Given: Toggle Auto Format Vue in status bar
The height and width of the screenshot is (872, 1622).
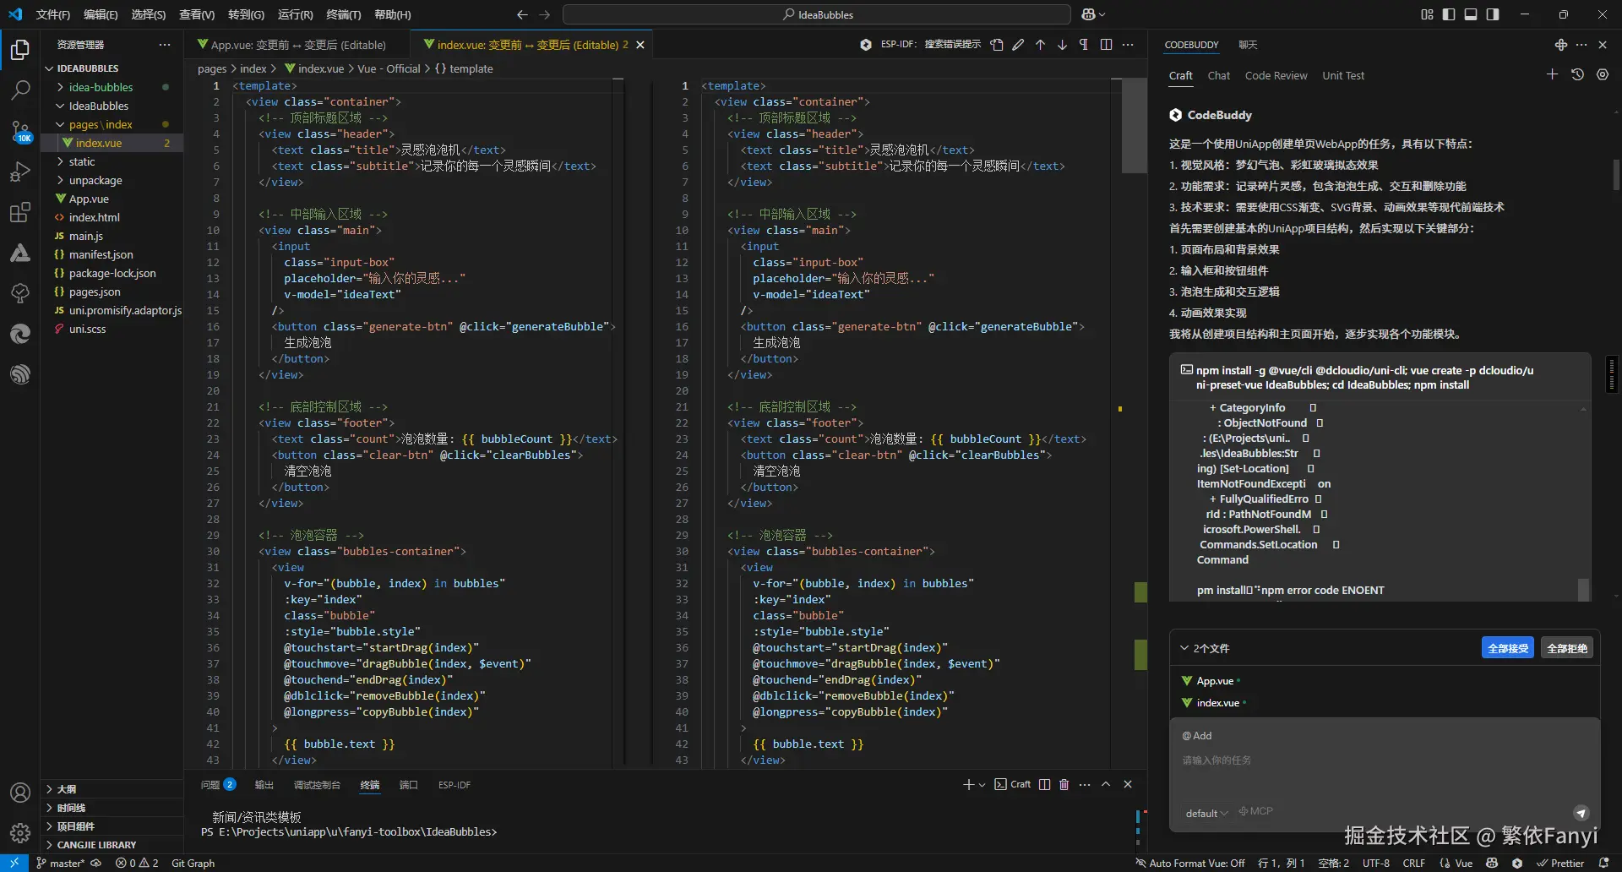Looking at the screenshot, I should tap(1190, 864).
